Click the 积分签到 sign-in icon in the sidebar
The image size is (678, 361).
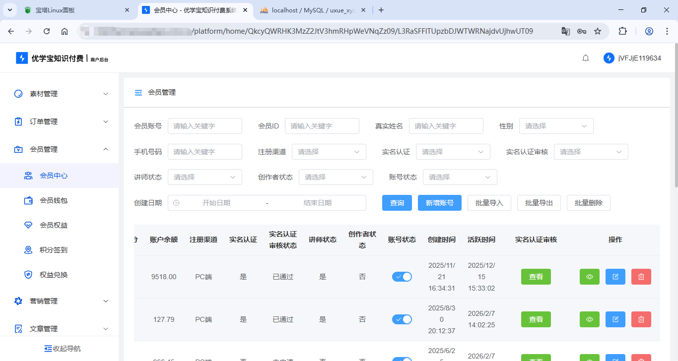28,249
